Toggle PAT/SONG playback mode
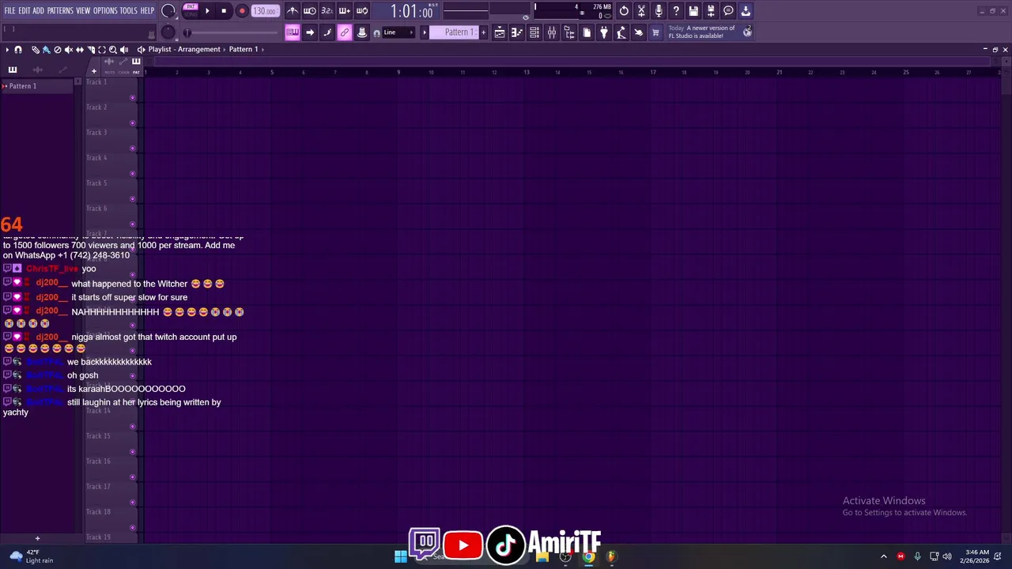The height and width of the screenshot is (569, 1012). pyautogui.click(x=191, y=10)
